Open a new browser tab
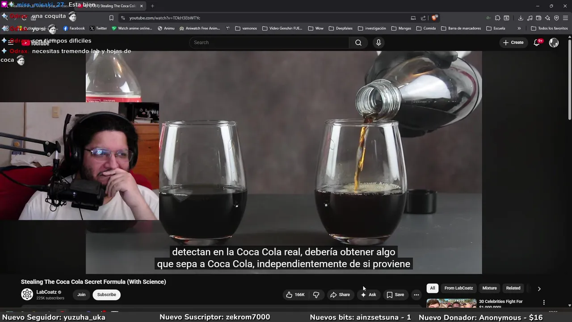572x322 pixels. 152,6
